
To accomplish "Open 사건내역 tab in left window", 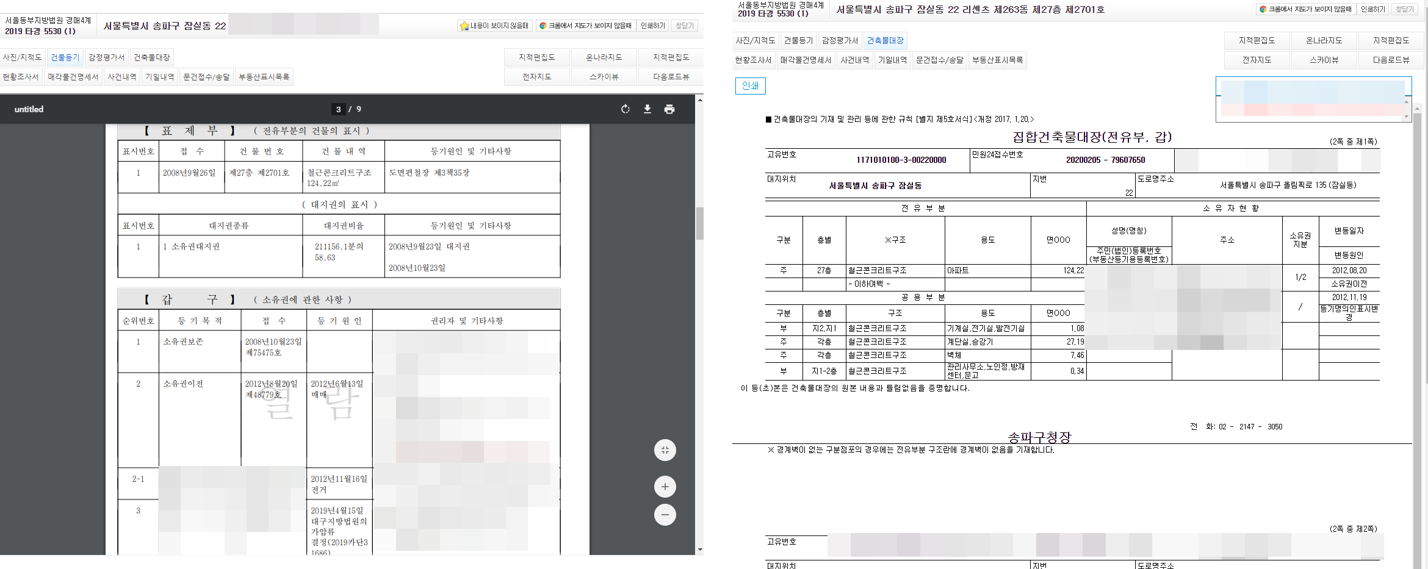I will coord(122,77).
